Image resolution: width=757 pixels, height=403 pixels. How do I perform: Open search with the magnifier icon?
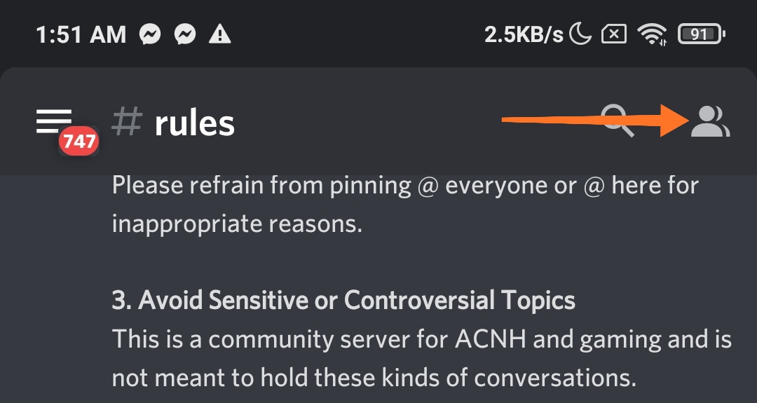click(x=618, y=121)
